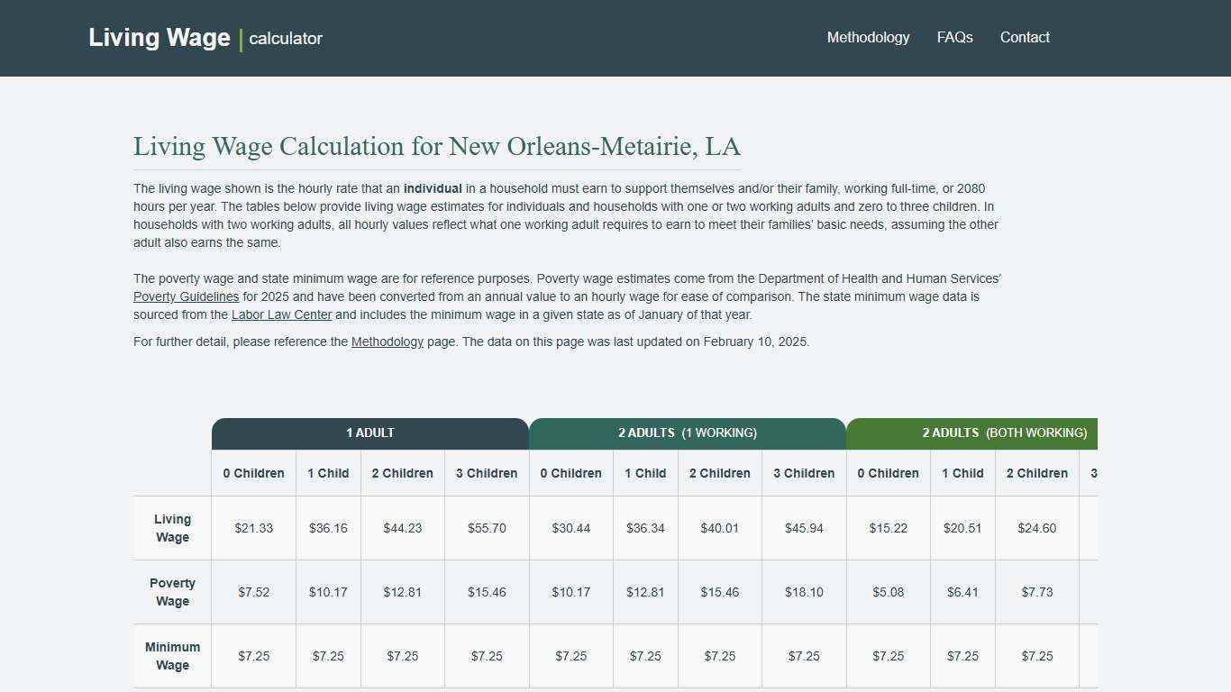Open the Methodology navigation menu item
Viewport: 1231px width, 692px height.
tap(868, 37)
